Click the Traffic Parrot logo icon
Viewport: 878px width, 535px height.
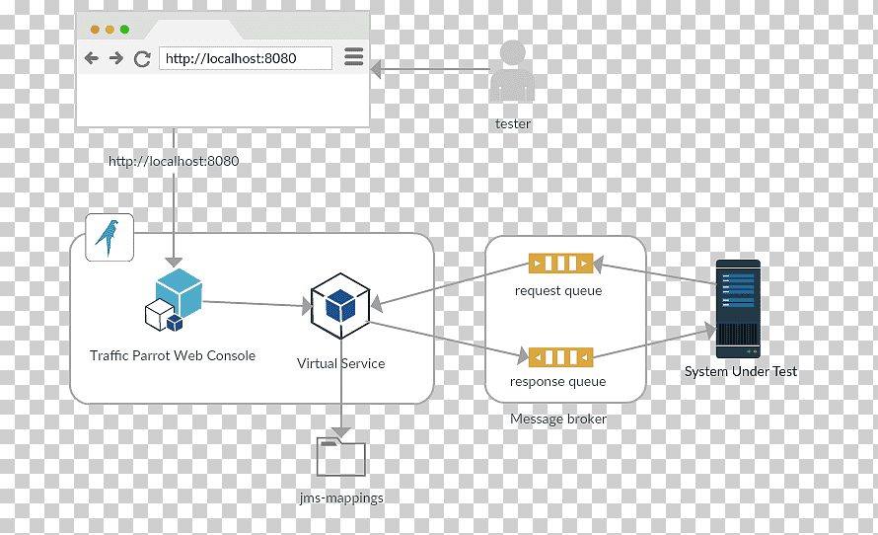[110, 238]
